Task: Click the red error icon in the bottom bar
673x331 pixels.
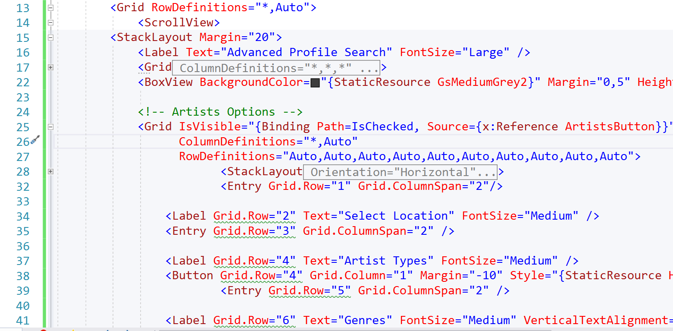Action: coord(43,330)
